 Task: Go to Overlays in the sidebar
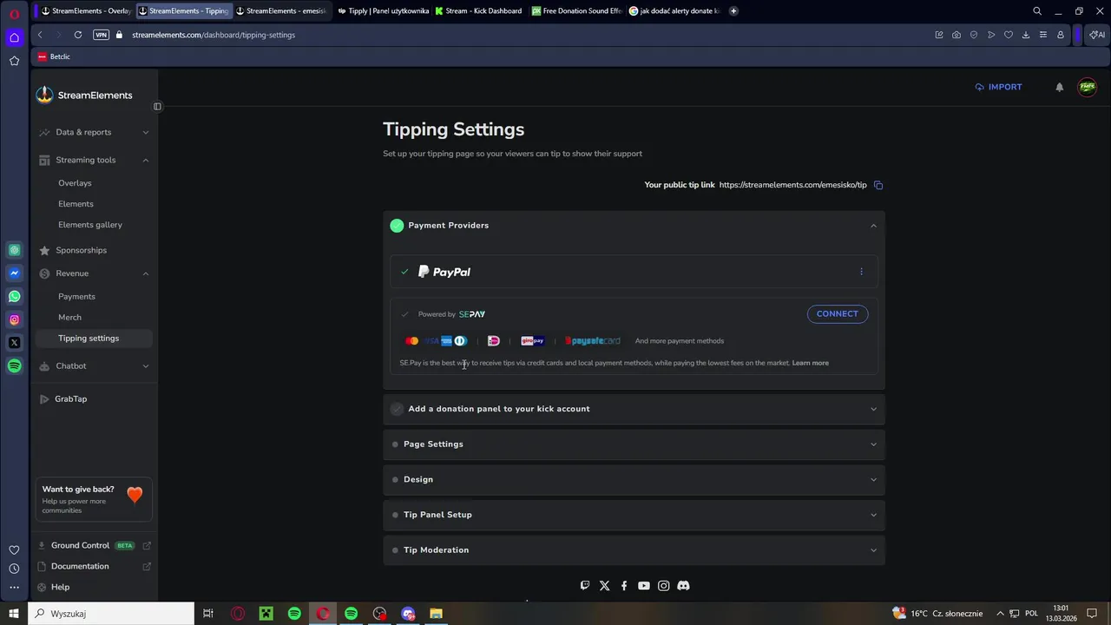click(x=75, y=183)
